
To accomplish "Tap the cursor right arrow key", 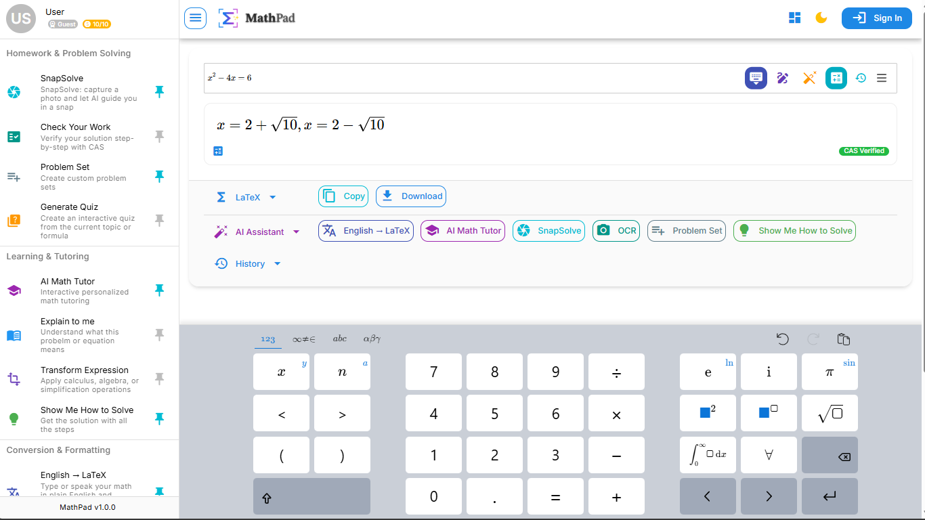I will coord(769,496).
